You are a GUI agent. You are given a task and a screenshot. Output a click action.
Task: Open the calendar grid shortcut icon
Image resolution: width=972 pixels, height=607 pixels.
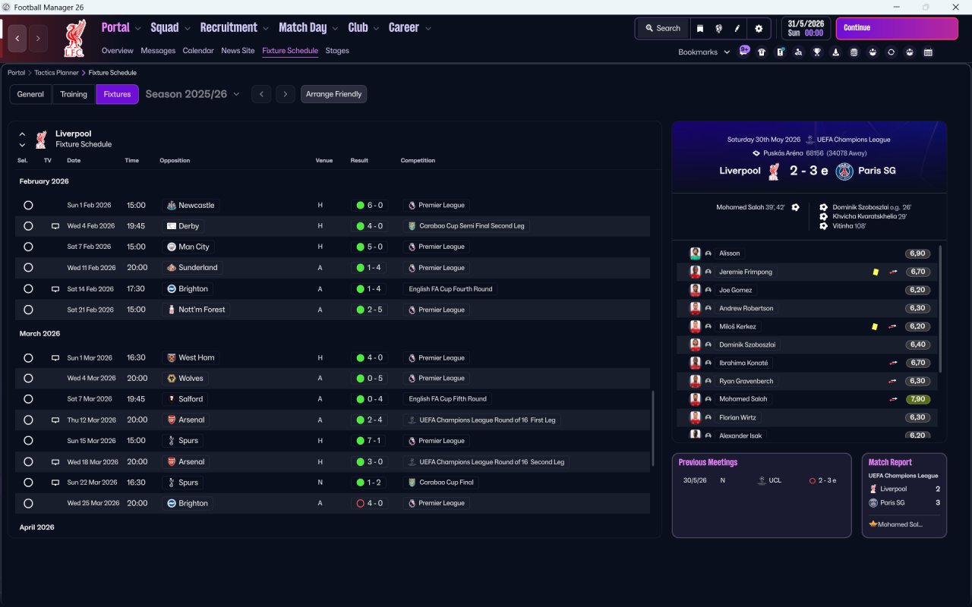(928, 52)
